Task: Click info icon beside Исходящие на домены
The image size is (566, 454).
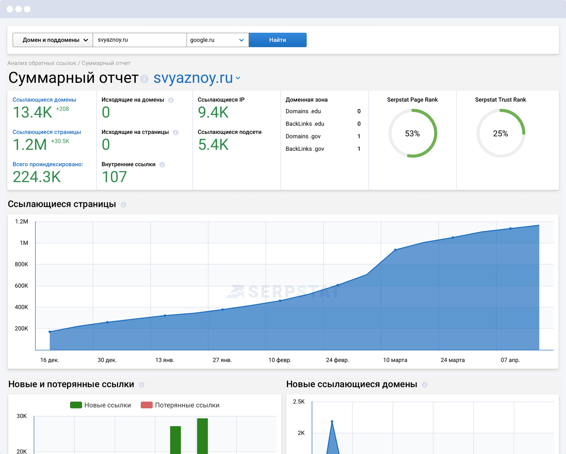Action: tap(171, 100)
